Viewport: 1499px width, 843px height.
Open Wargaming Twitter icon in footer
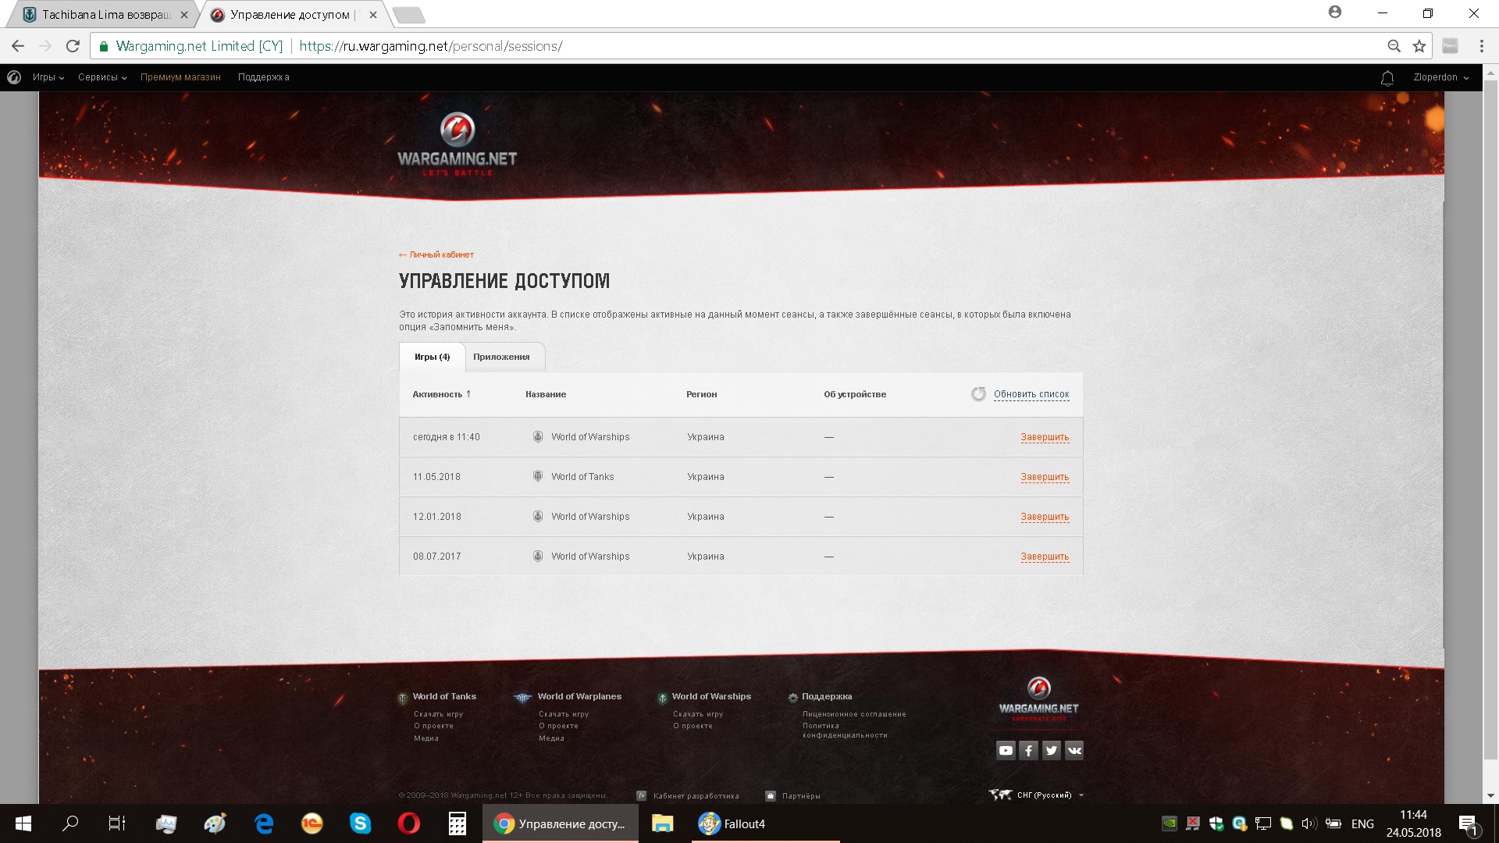(x=1052, y=750)
